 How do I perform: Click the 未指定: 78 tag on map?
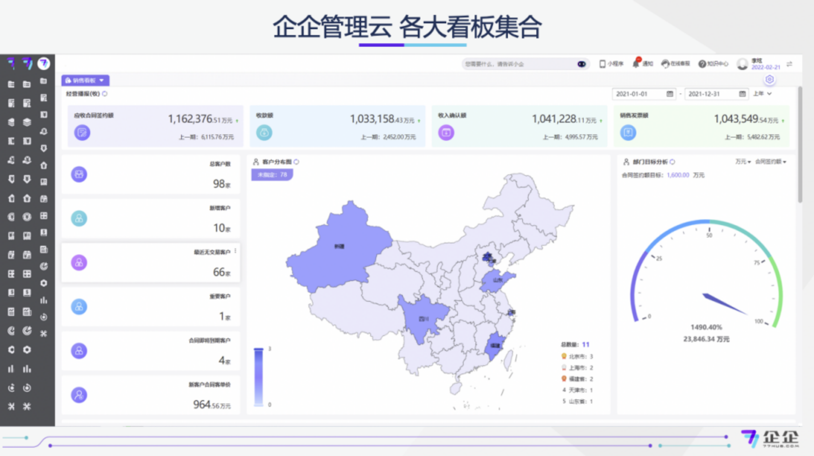(272, 175)
